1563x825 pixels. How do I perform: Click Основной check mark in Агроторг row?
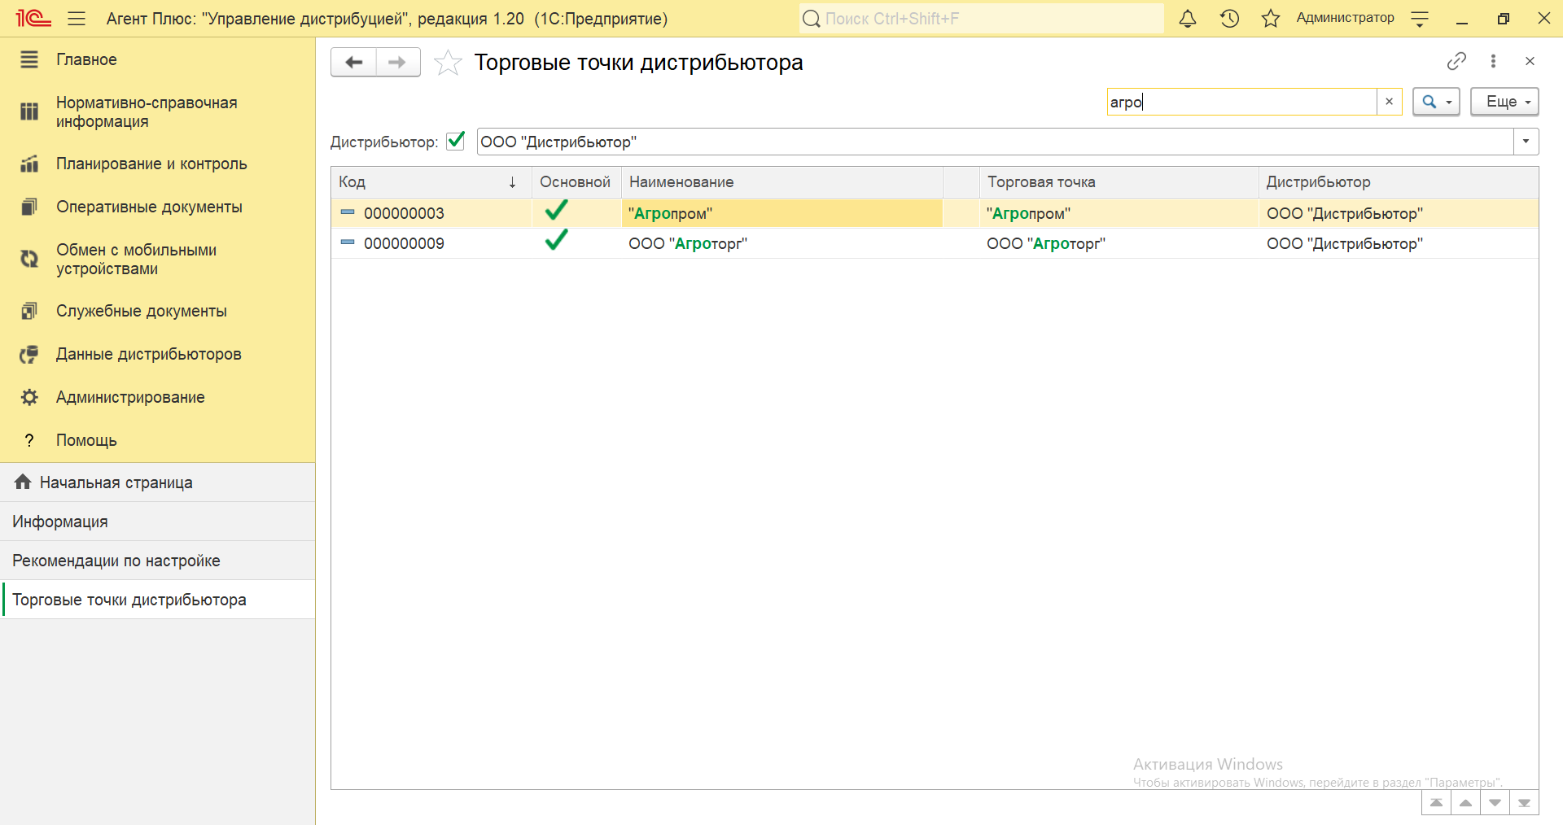coord(557,240)
